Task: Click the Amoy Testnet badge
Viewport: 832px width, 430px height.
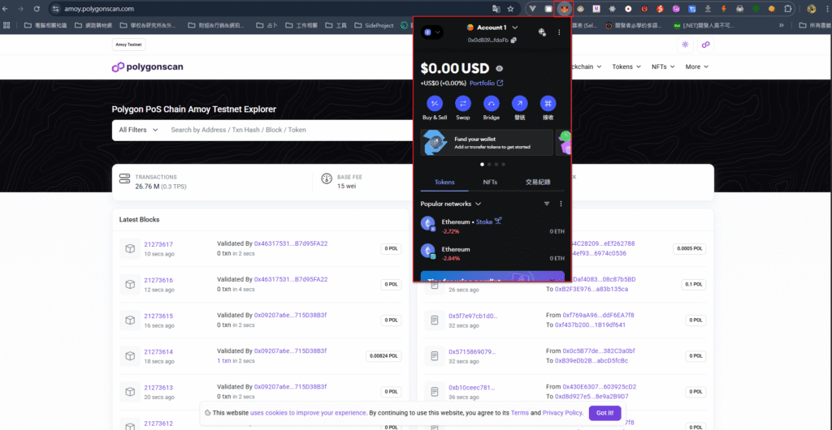Action: tap(129, 45)
